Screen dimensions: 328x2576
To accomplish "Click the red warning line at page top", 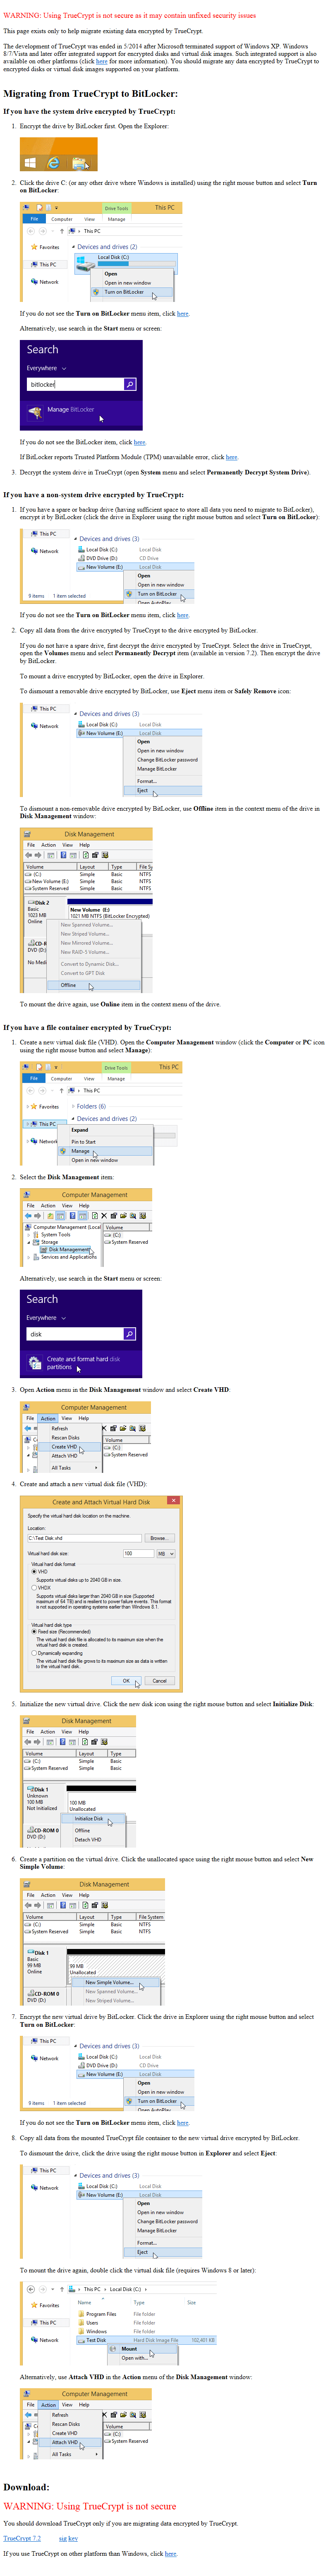I will tap(129, 16).
